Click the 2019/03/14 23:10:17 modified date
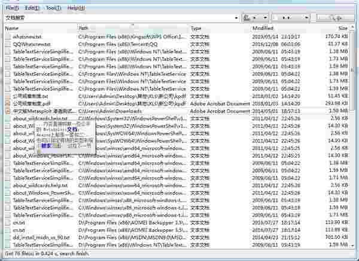This screenshot has width=359, height=261. [x=276, y=36]
